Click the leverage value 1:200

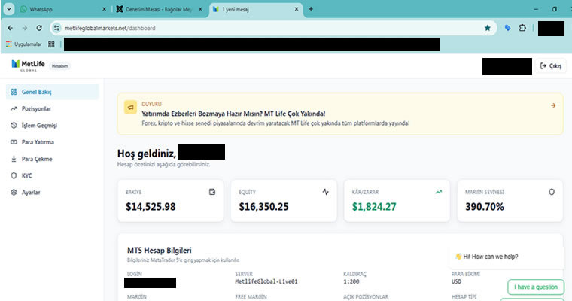(x=351, y=281)
